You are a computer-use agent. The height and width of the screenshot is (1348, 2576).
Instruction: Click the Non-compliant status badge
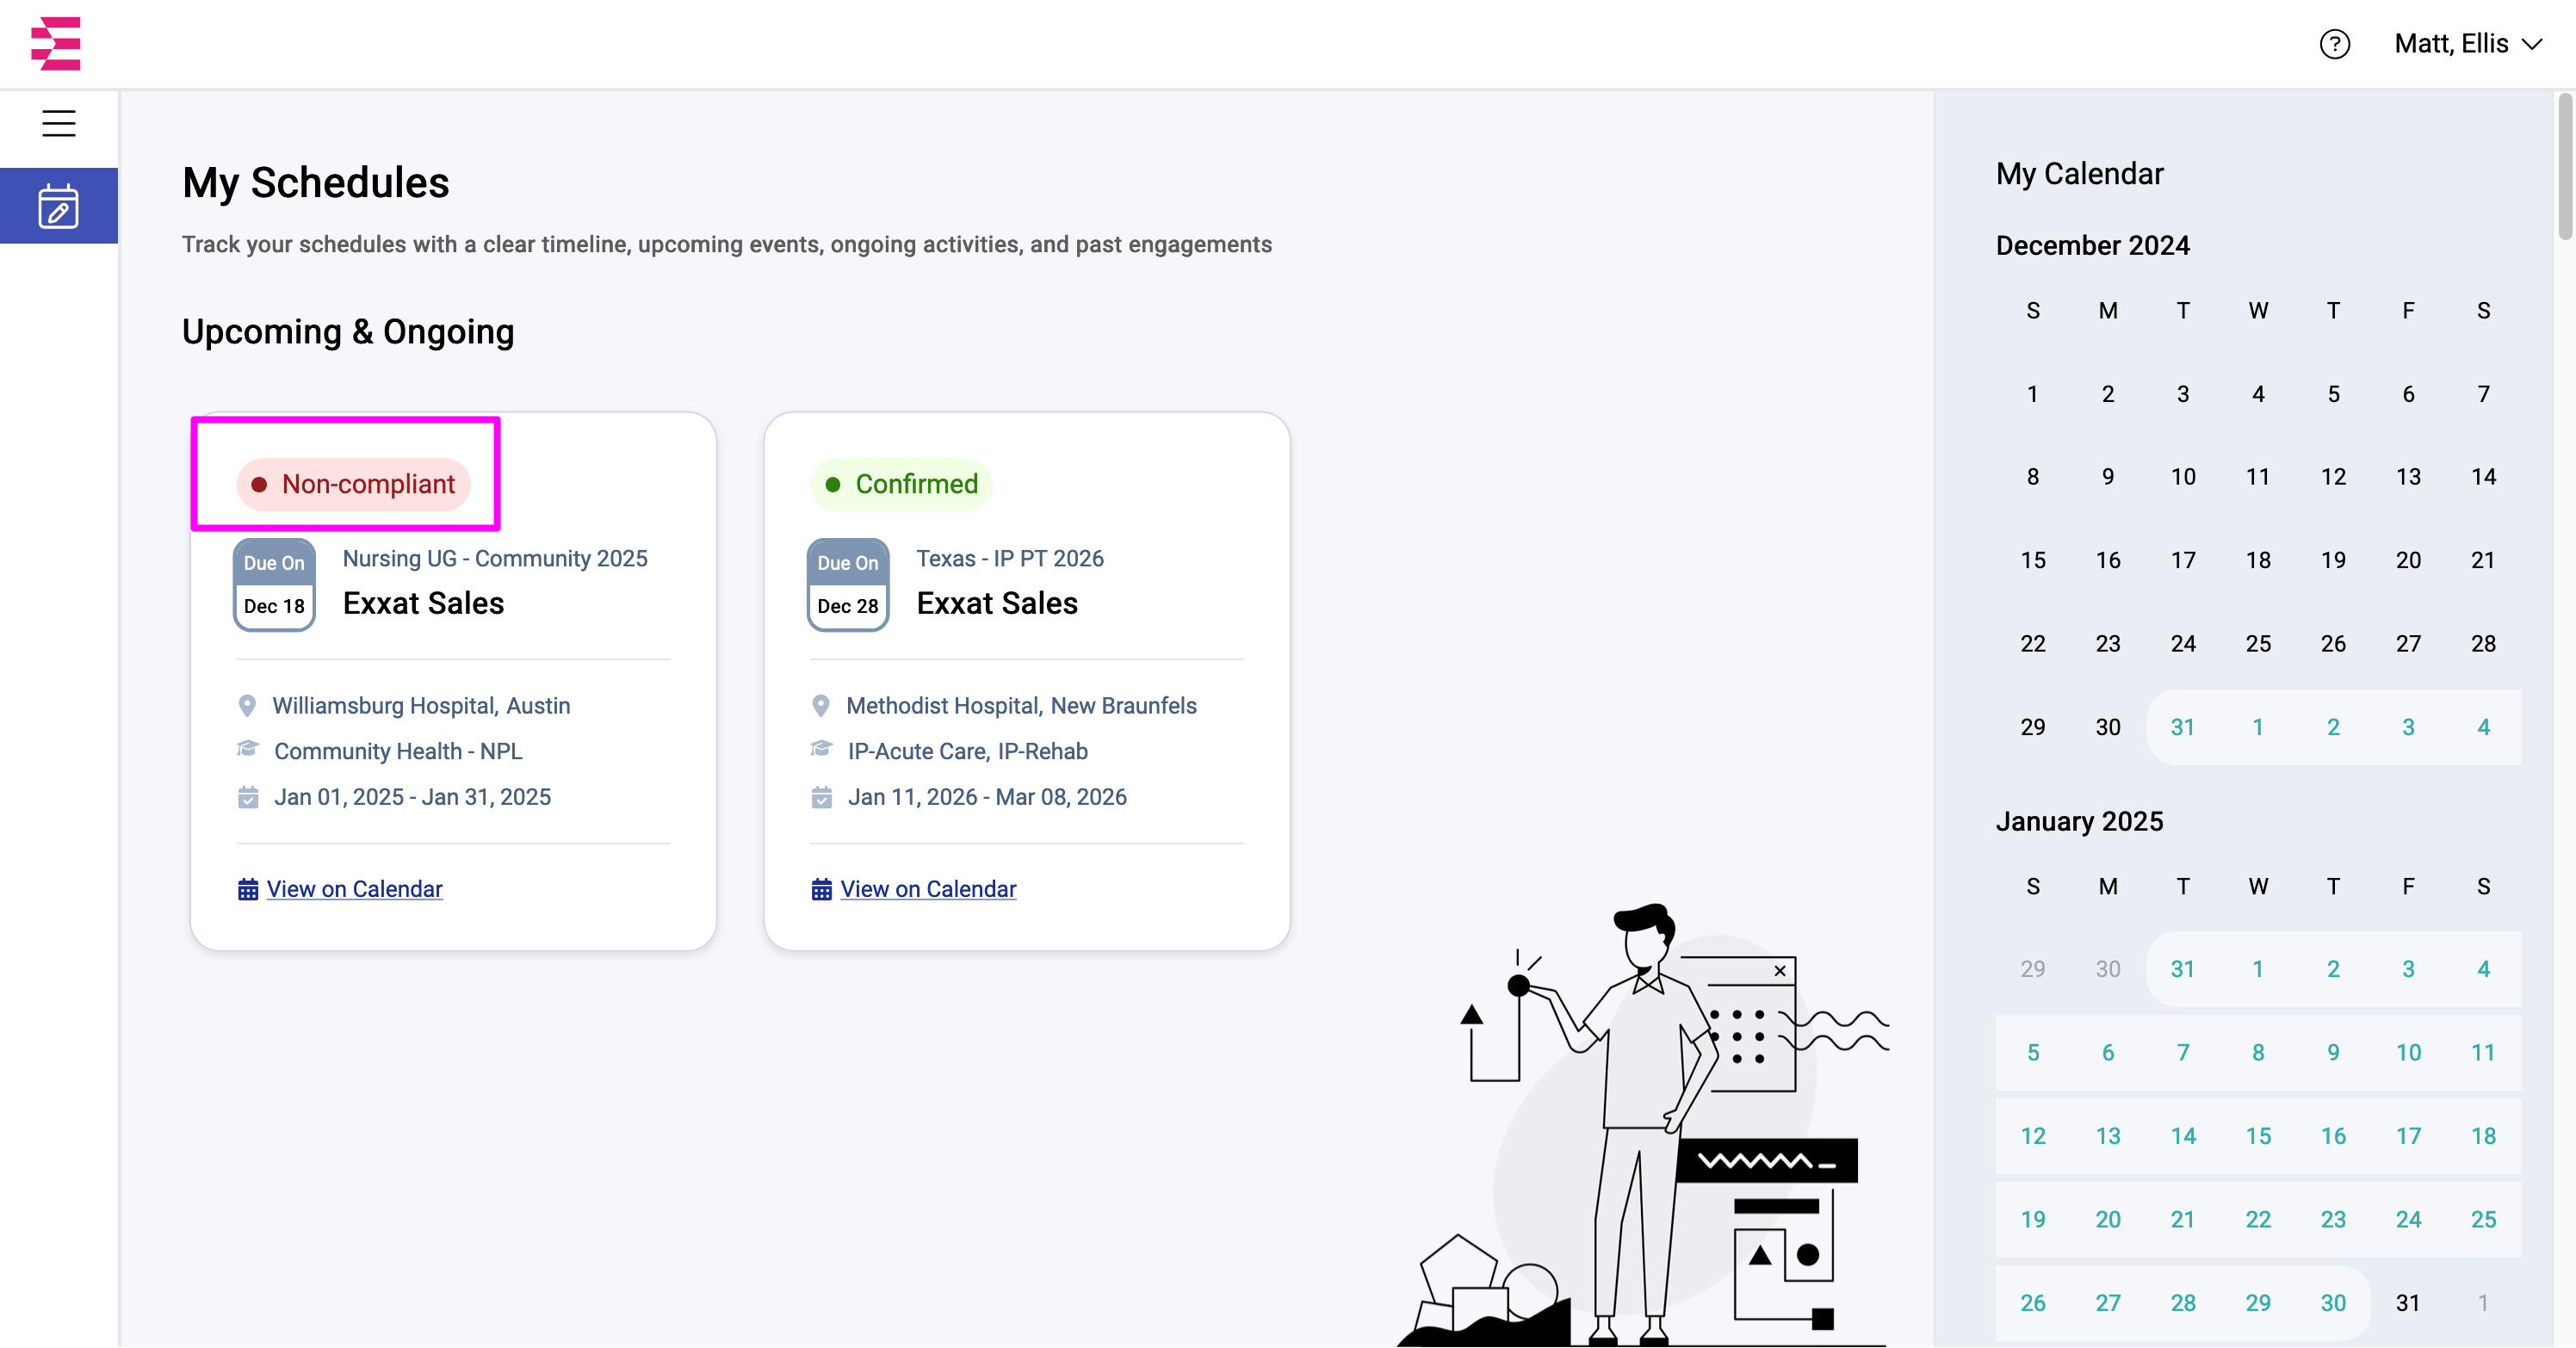click(353, 484)
